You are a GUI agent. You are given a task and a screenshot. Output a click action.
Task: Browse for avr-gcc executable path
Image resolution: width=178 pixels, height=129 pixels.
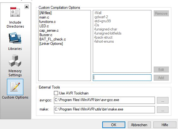click(163, 100)
